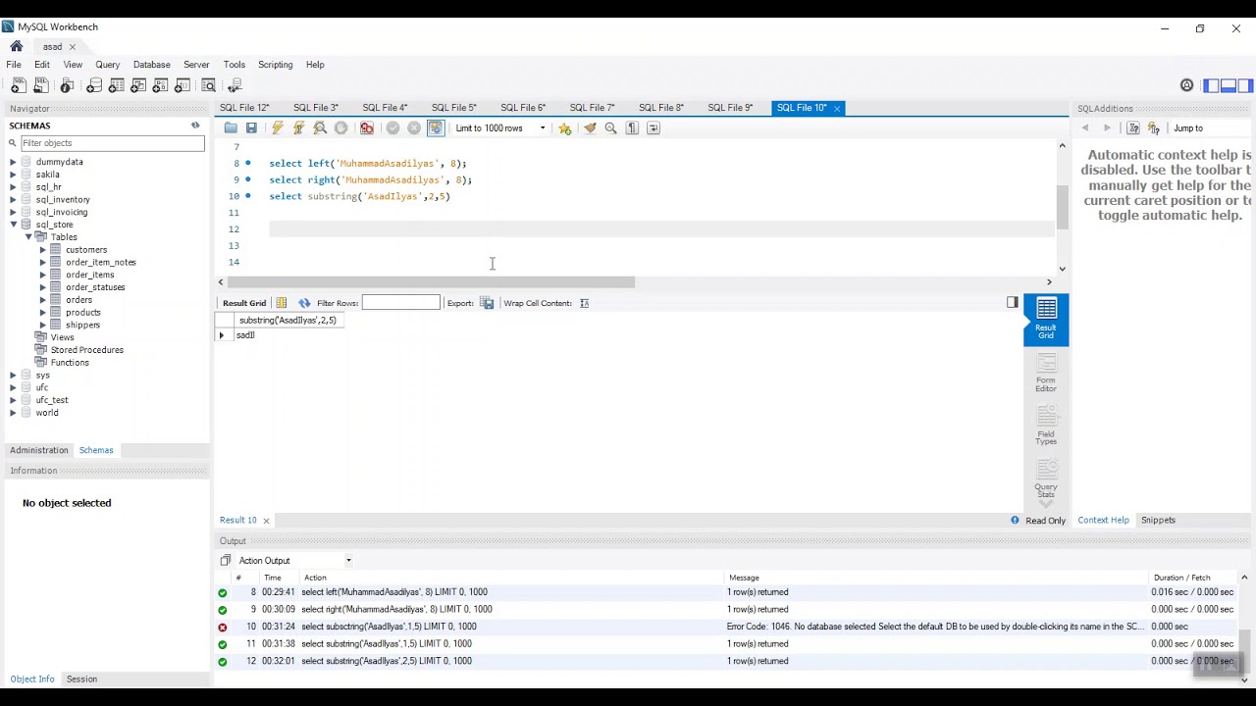Show Field Types panel

[1046, 426]
